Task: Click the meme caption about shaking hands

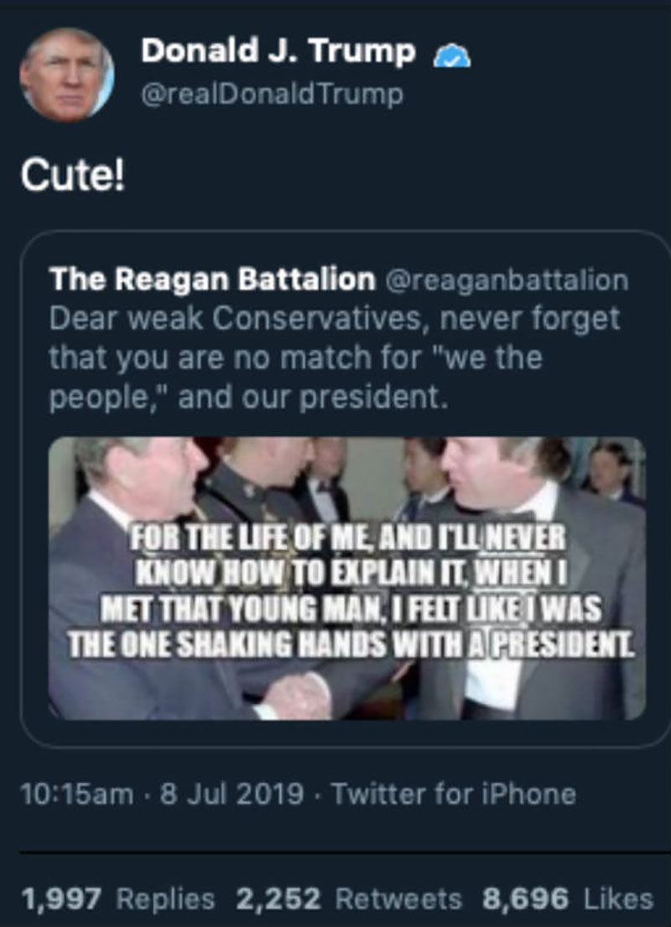Action: (350, 591)
